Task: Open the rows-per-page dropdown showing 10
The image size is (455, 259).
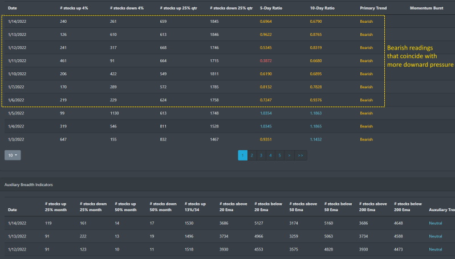Action: pyautogui.click(x=13, y=155)
